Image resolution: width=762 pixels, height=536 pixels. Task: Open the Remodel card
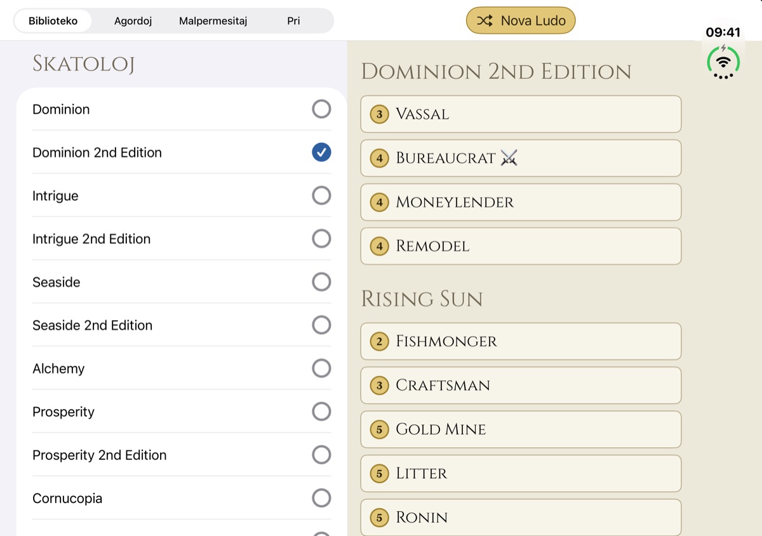[521, 246]
